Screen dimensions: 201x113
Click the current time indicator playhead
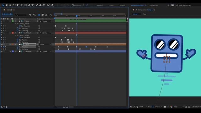[77, 16]
